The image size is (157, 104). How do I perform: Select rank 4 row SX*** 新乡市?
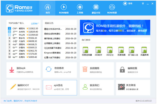pos(23,38)
